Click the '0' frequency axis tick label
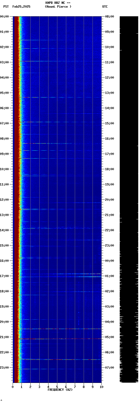 click(x=13, y=387)
